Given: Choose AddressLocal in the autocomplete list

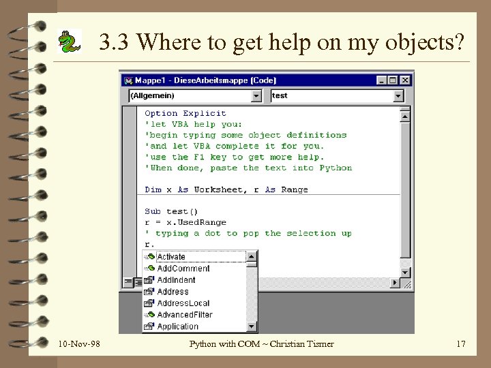Looking at the screenshot, I should point(183,303).
